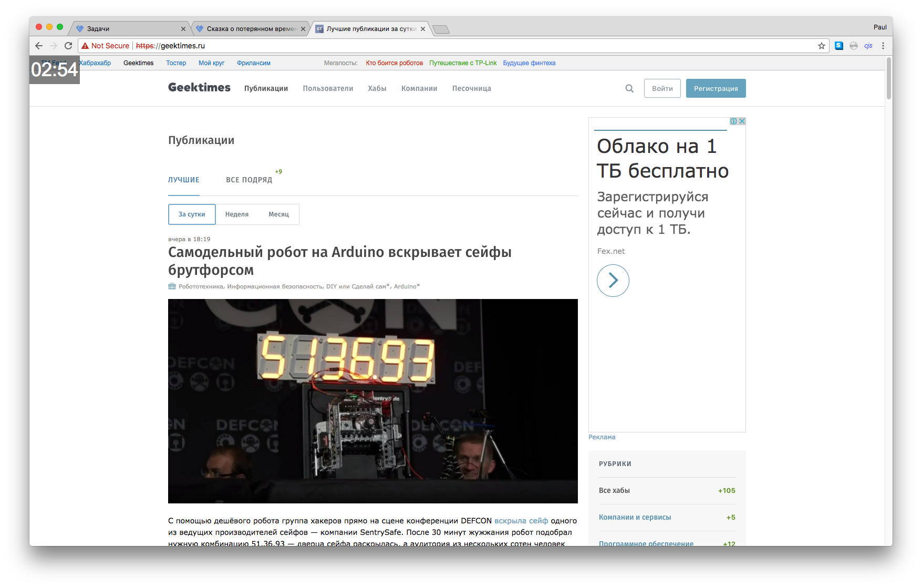Open the Мой круг link
922x588 pixels.
pos(211,63)
